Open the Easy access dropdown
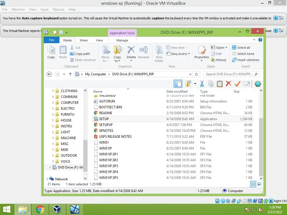Image resolution: width=287 pixels, height=215 pixels. (178, 54)
